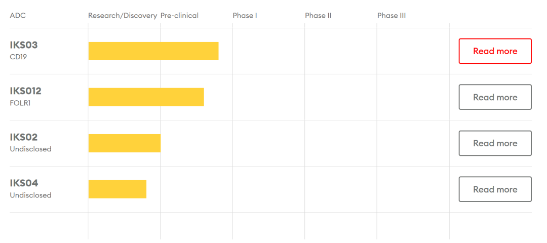
Task: Click the IKS04 product name
Action: pos(24,183)
